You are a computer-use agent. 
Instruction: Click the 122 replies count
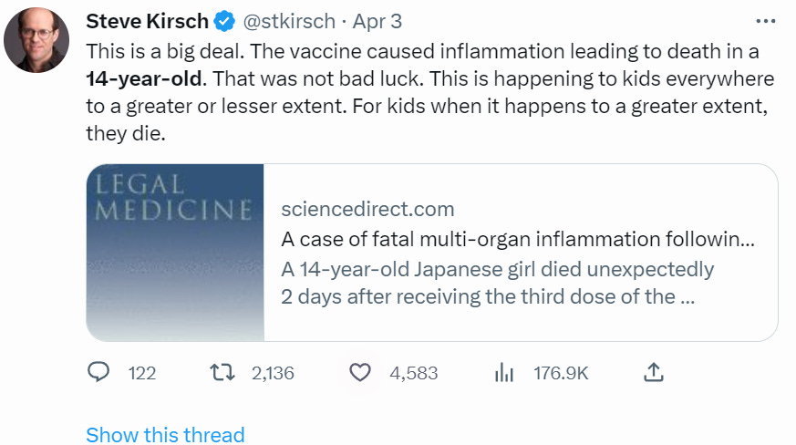click(x=142, y=373)
